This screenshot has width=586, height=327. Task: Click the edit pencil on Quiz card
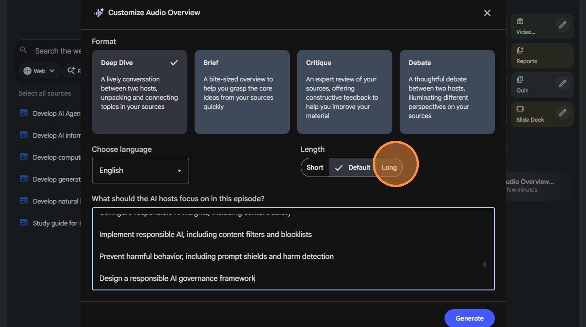point(562,83)
